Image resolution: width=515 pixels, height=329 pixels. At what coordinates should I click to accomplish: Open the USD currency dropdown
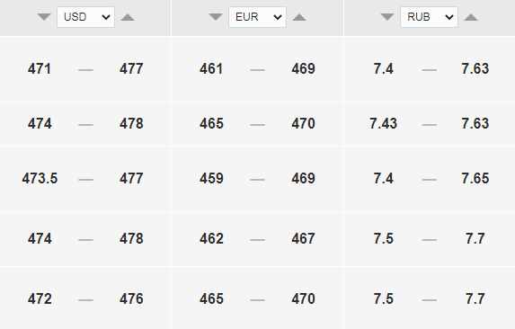tap(85, 17)
